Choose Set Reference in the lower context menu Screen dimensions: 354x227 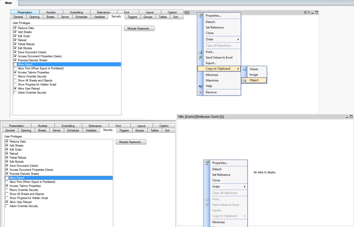225,175
